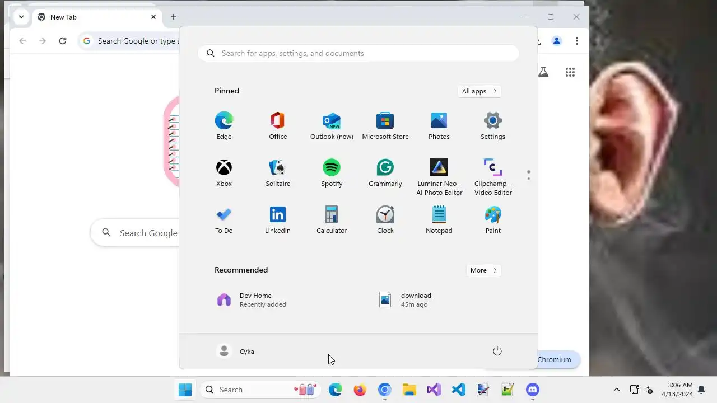This screenshot has width=717, height=403.
Task: Open Chromium three-dot menu
Action: [x=577, y=41]
